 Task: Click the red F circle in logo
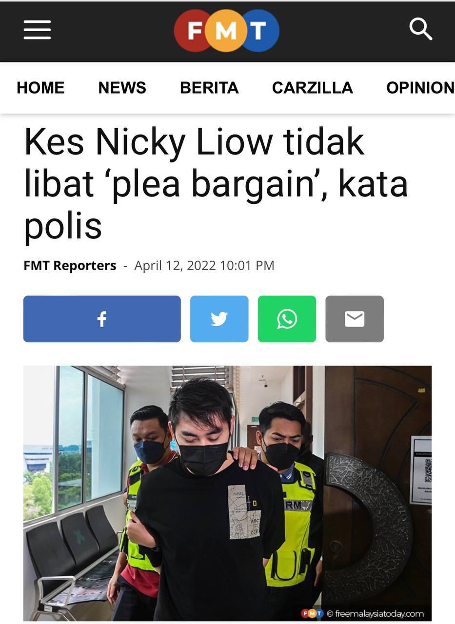coord(195,31)
